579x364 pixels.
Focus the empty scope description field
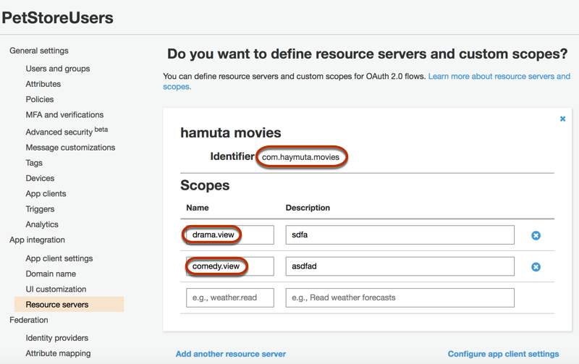(400, 297)
